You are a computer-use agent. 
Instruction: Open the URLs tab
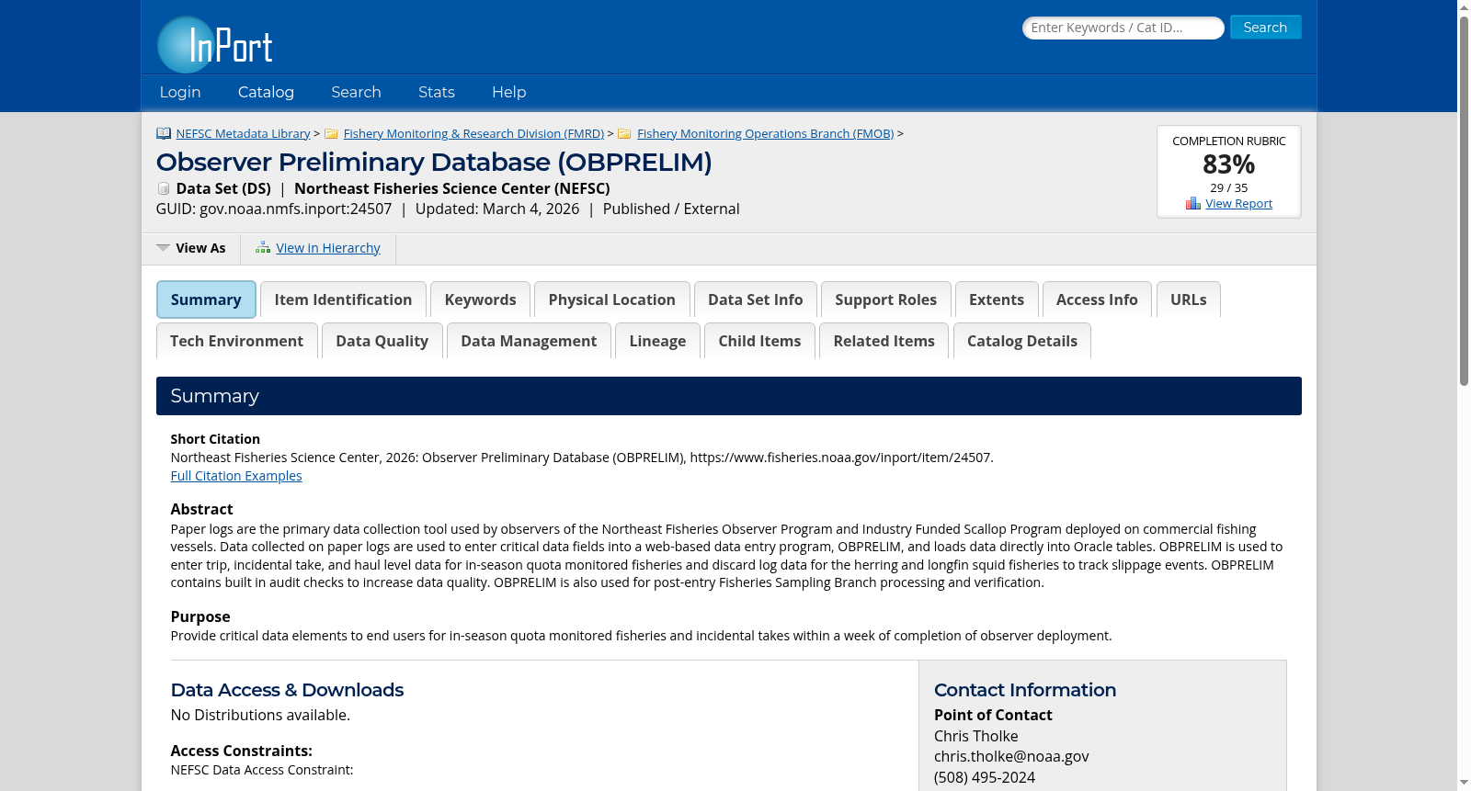pyautogui.click(x=1189, y=299)
